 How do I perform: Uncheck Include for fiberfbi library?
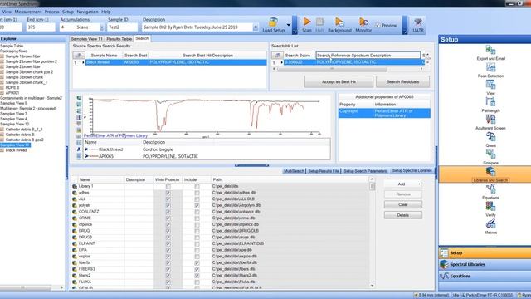(x=197, y=263)
